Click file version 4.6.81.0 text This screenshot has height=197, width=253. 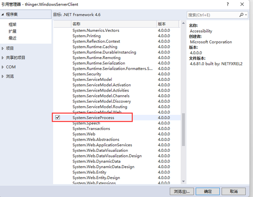click(x=216, y=64)
